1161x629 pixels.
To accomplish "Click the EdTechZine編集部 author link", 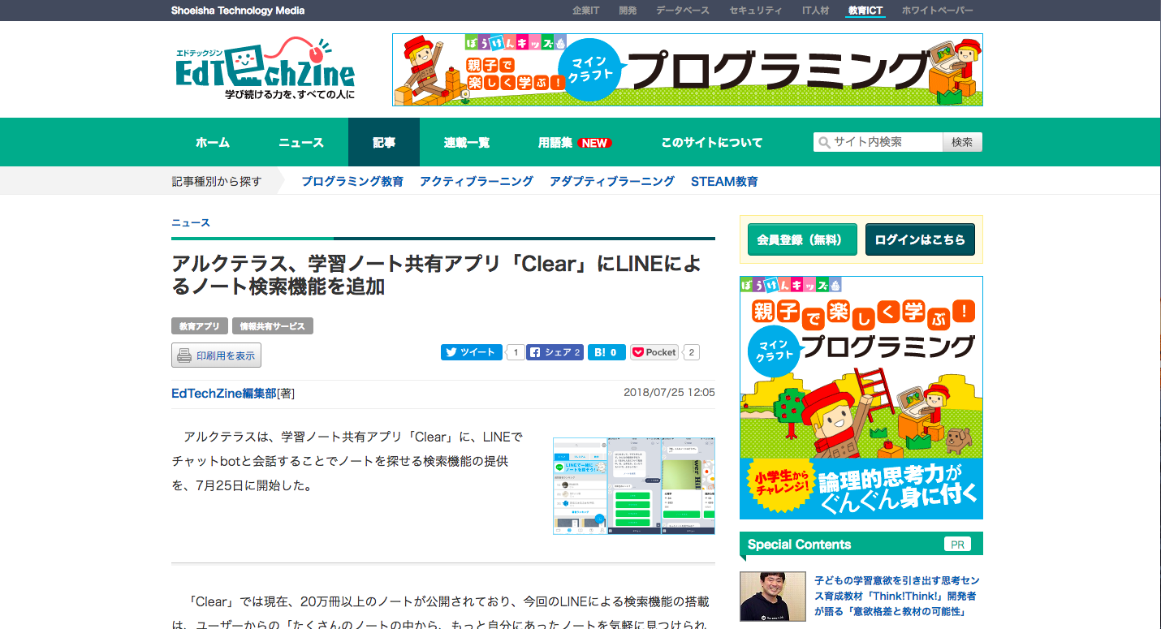I will click(x=223, y=394).
